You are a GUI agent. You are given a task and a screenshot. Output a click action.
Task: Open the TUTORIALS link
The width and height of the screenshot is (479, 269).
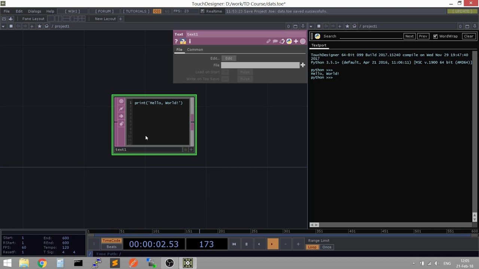[136, 11]
